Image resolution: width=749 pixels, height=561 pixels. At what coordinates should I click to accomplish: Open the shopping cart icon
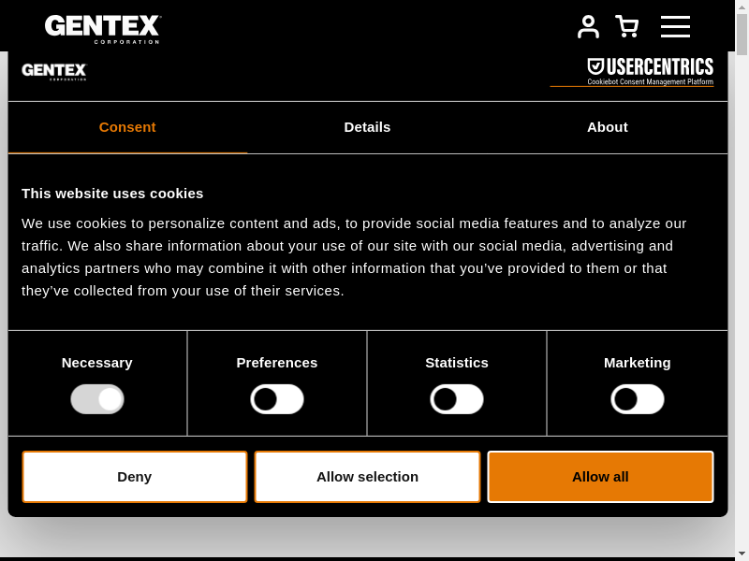(626, 27)
